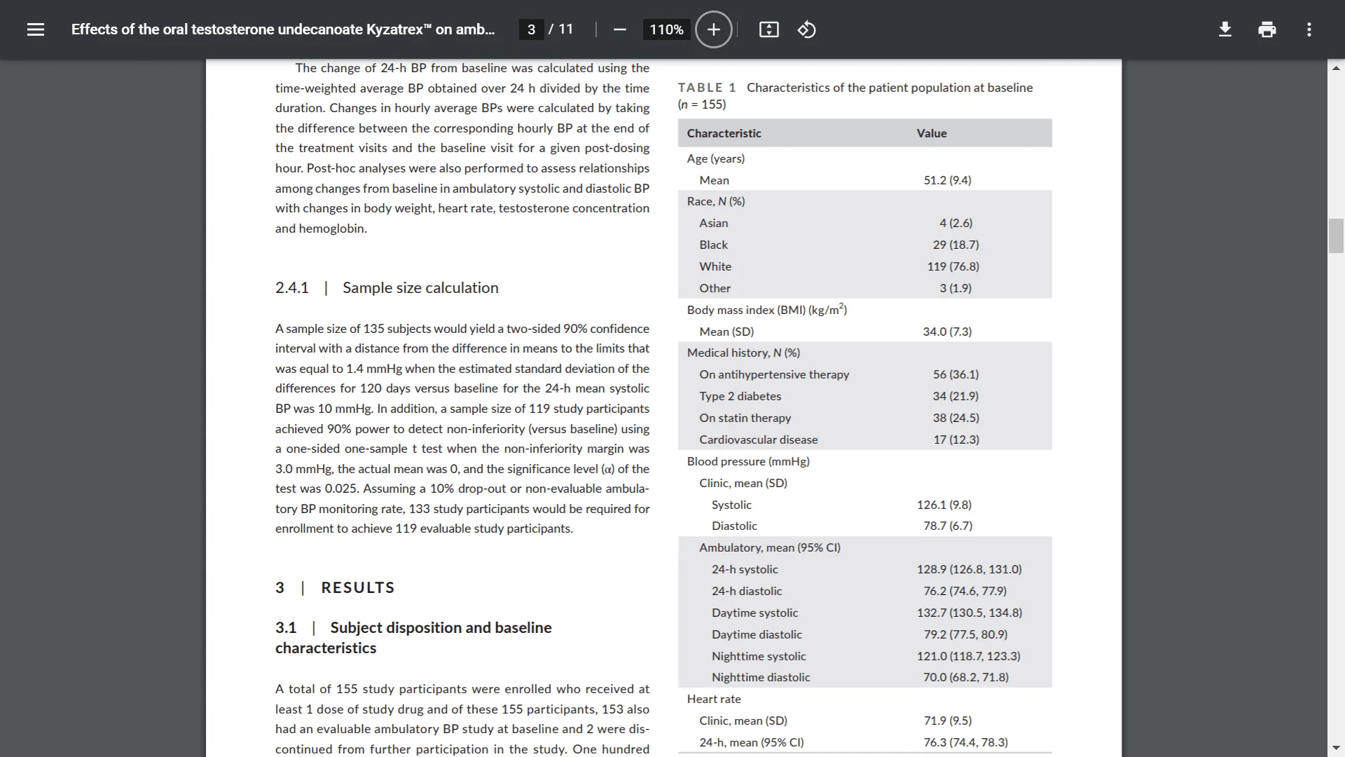Click 'Ambulatory, mean (95% CI)' label
Screen dimensions: 1345x757
[769, 547]
